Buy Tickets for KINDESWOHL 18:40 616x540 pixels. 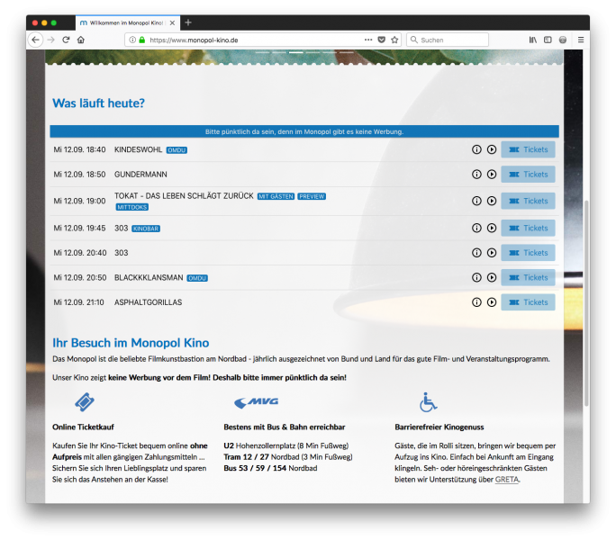(528, 149)
